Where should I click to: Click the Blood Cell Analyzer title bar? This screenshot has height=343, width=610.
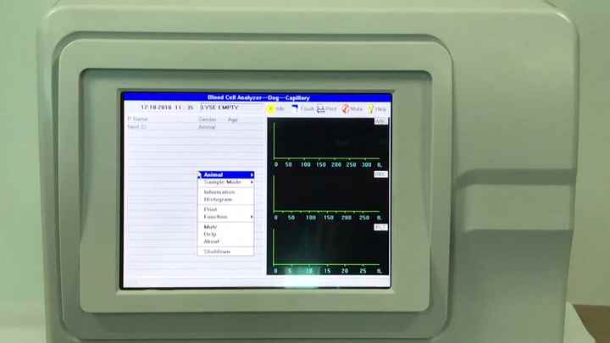coord(258,97)
